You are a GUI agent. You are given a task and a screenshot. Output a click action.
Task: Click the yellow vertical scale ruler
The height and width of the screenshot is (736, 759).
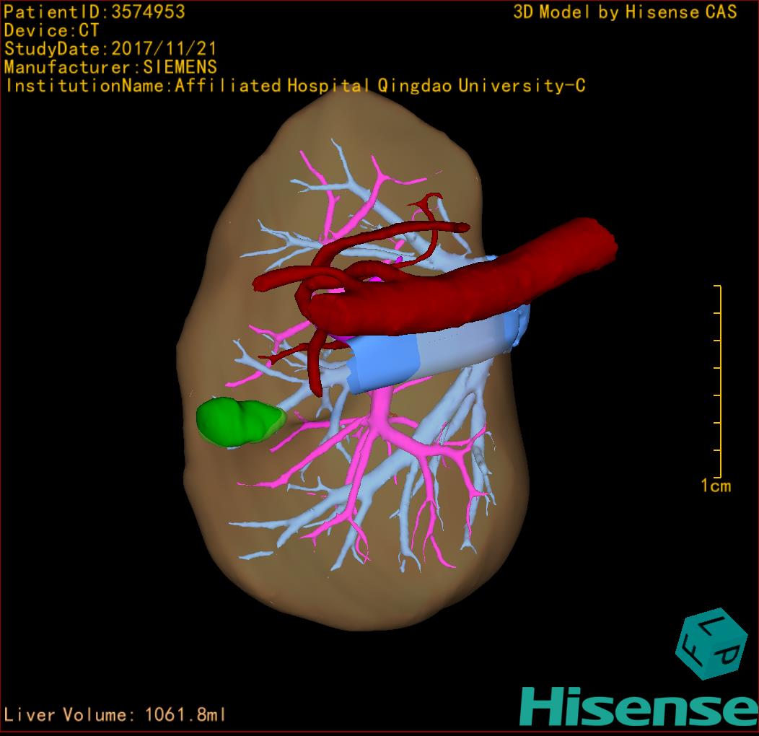point(718,382)
